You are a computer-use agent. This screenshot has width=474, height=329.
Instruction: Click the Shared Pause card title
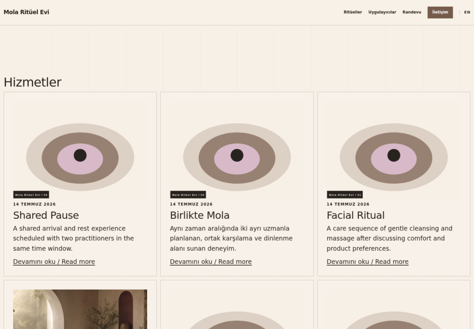[46, 216]
